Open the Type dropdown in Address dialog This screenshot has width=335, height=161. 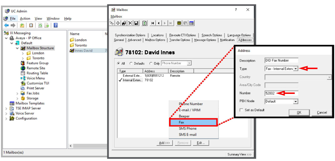coord(296,69)
